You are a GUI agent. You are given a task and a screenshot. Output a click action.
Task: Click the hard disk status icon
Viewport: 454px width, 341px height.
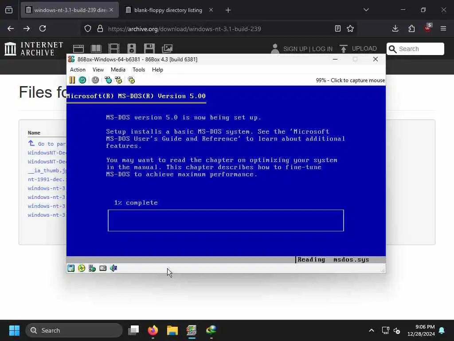click(x=103, y=268)
